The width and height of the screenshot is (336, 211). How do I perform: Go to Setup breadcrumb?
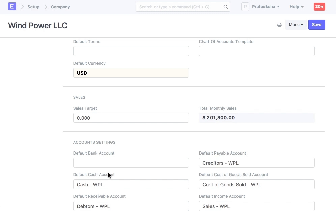coord(33,7)
